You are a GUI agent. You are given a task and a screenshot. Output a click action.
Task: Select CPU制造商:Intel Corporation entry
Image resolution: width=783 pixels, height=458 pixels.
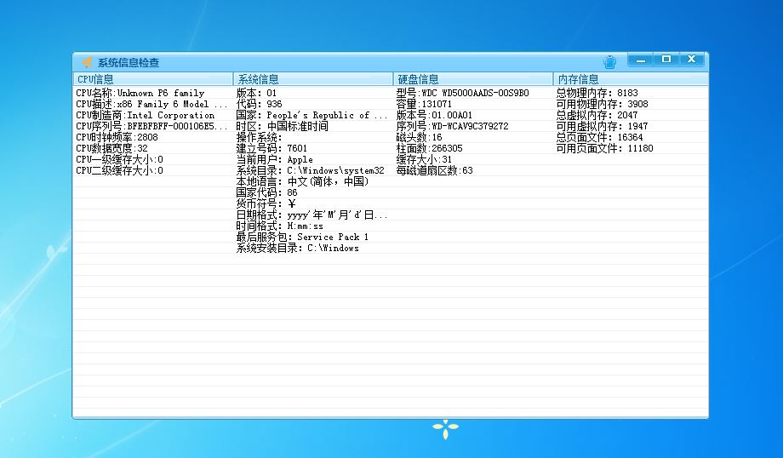(x=146, y=115)
